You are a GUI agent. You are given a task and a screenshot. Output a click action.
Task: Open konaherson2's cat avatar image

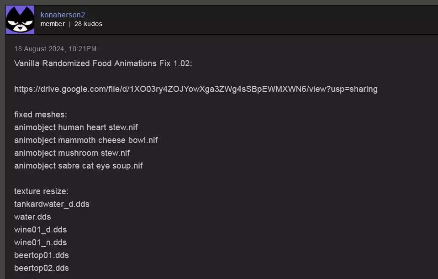[20, 20]
